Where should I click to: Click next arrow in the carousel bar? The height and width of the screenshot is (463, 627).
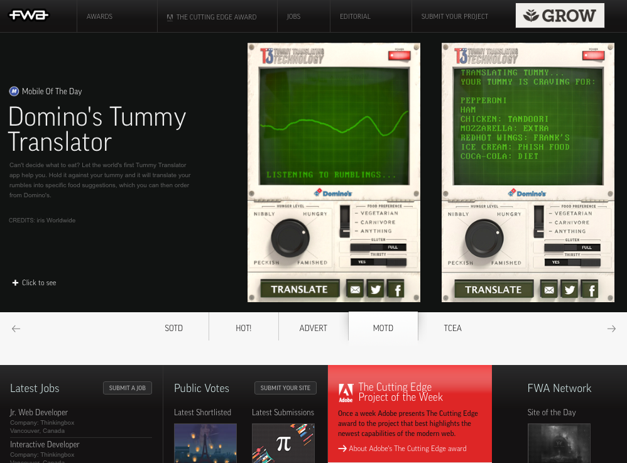pos(611,329)
